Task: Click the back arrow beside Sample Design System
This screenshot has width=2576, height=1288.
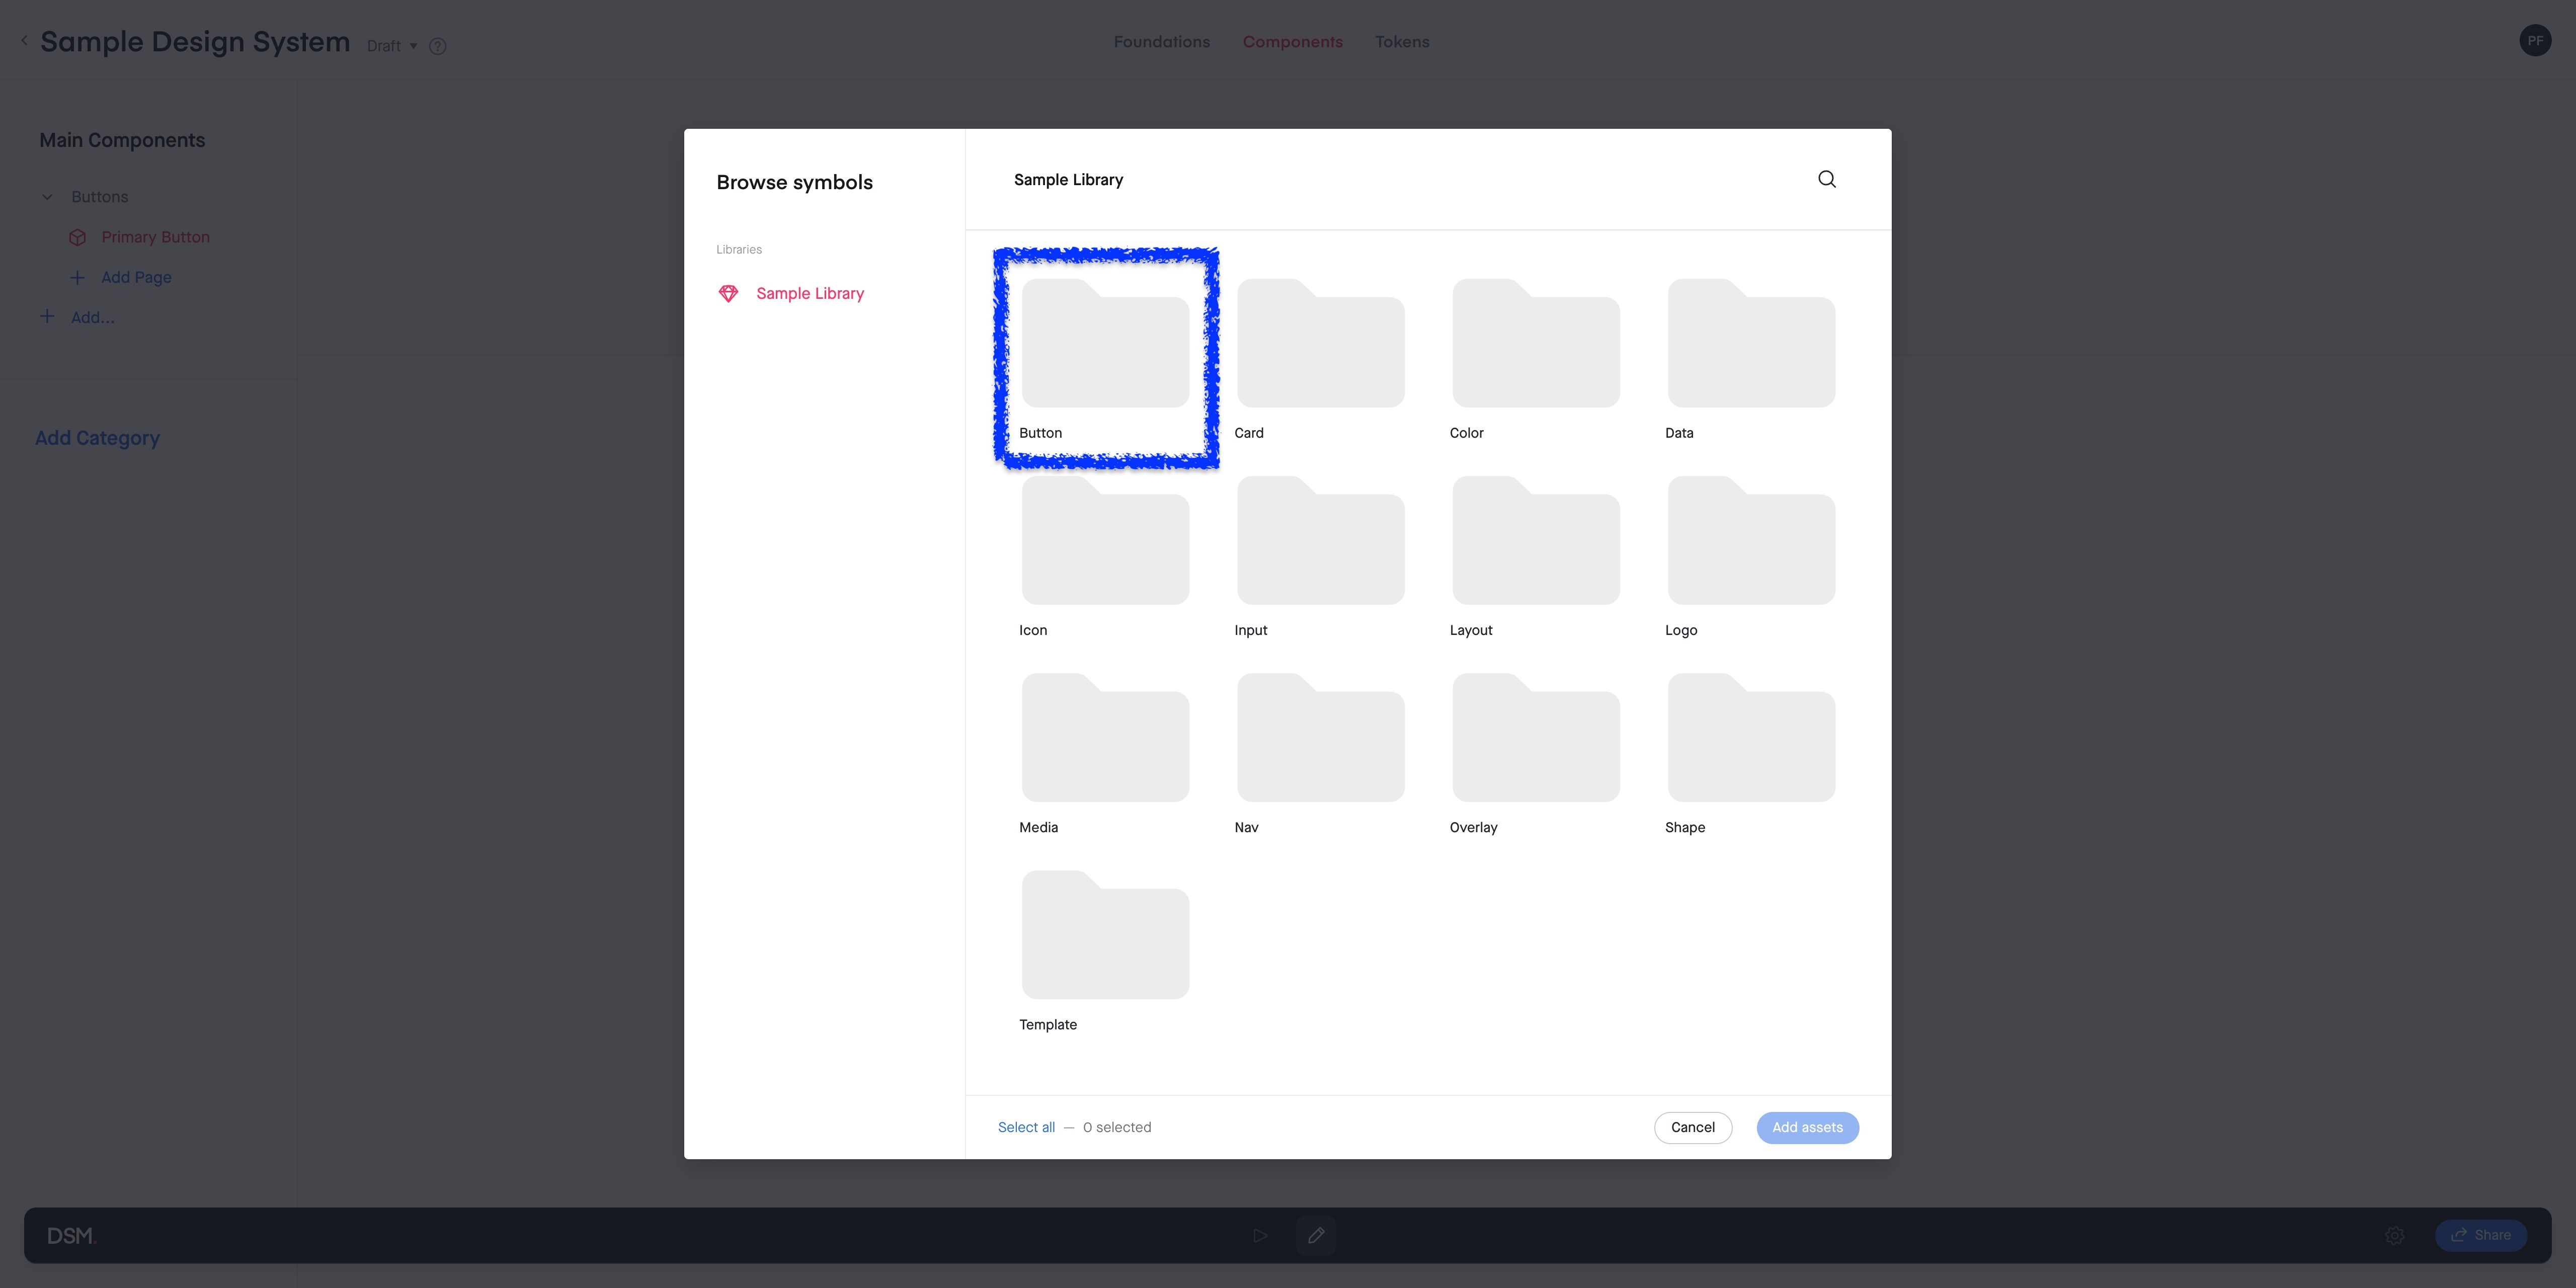Action: (24, 41)
